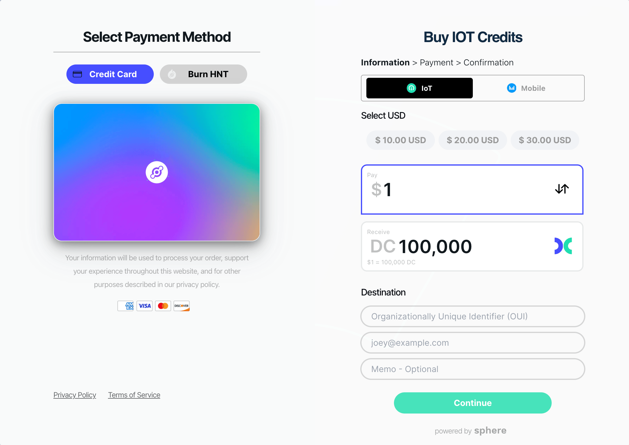Click the American Express card icon
Viewport: 629px width, 445px height.
point(126,306)
